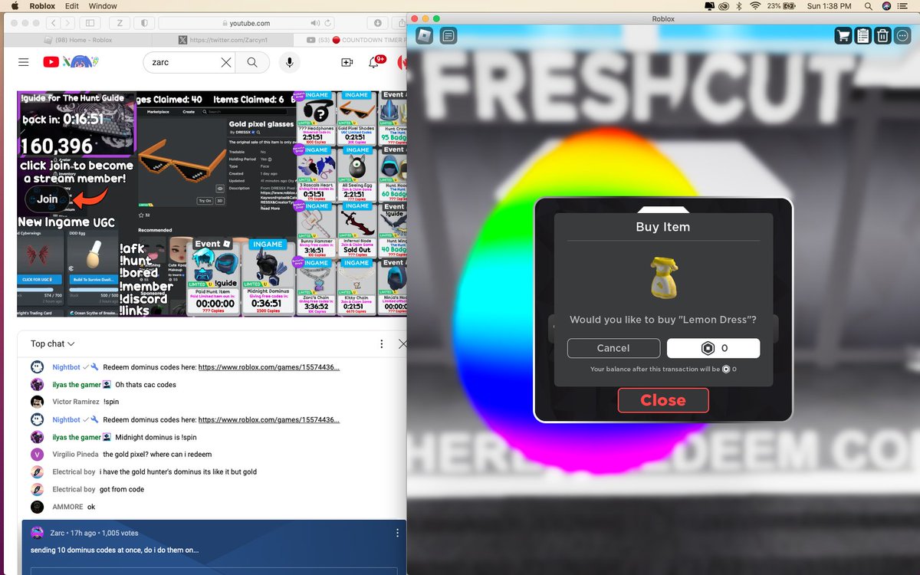The height and width of the screenshot is (575, 920).
Task: Open the clipboard checklist icon in Roblox
Action: click(x=863, y=35)
